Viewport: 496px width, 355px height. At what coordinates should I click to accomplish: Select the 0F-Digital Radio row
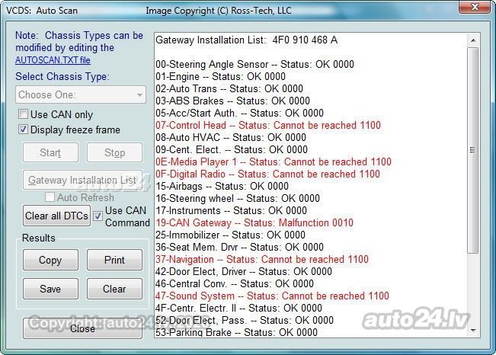pyautogui.click(x=267, y=174)
